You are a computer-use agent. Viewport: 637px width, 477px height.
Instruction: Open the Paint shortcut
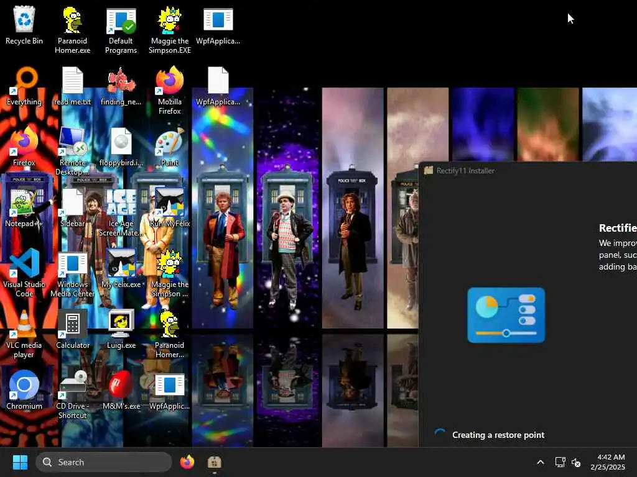click(169, 147)
